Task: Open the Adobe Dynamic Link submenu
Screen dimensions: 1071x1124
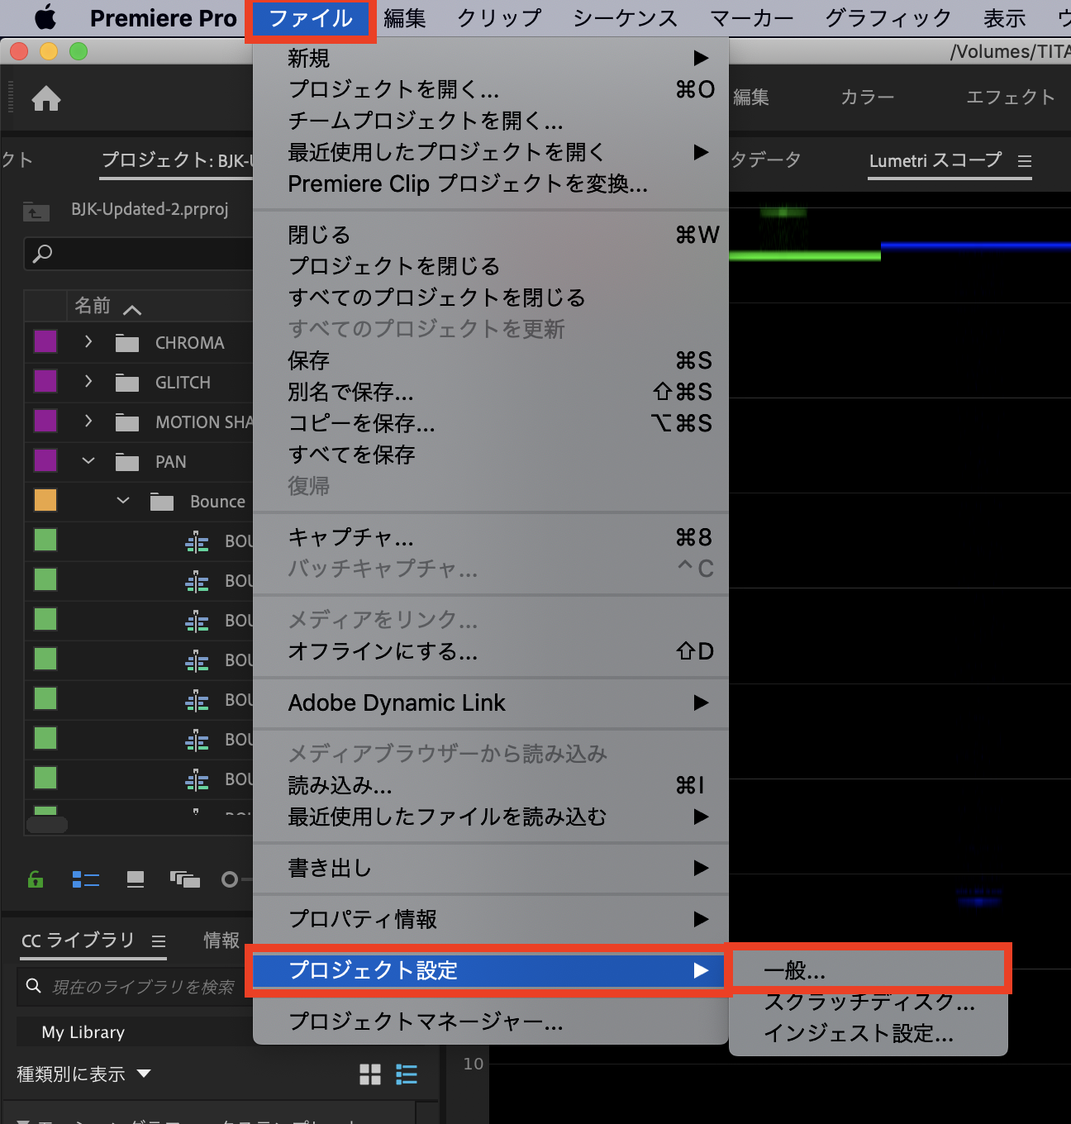Action: [x=491, y=702]
